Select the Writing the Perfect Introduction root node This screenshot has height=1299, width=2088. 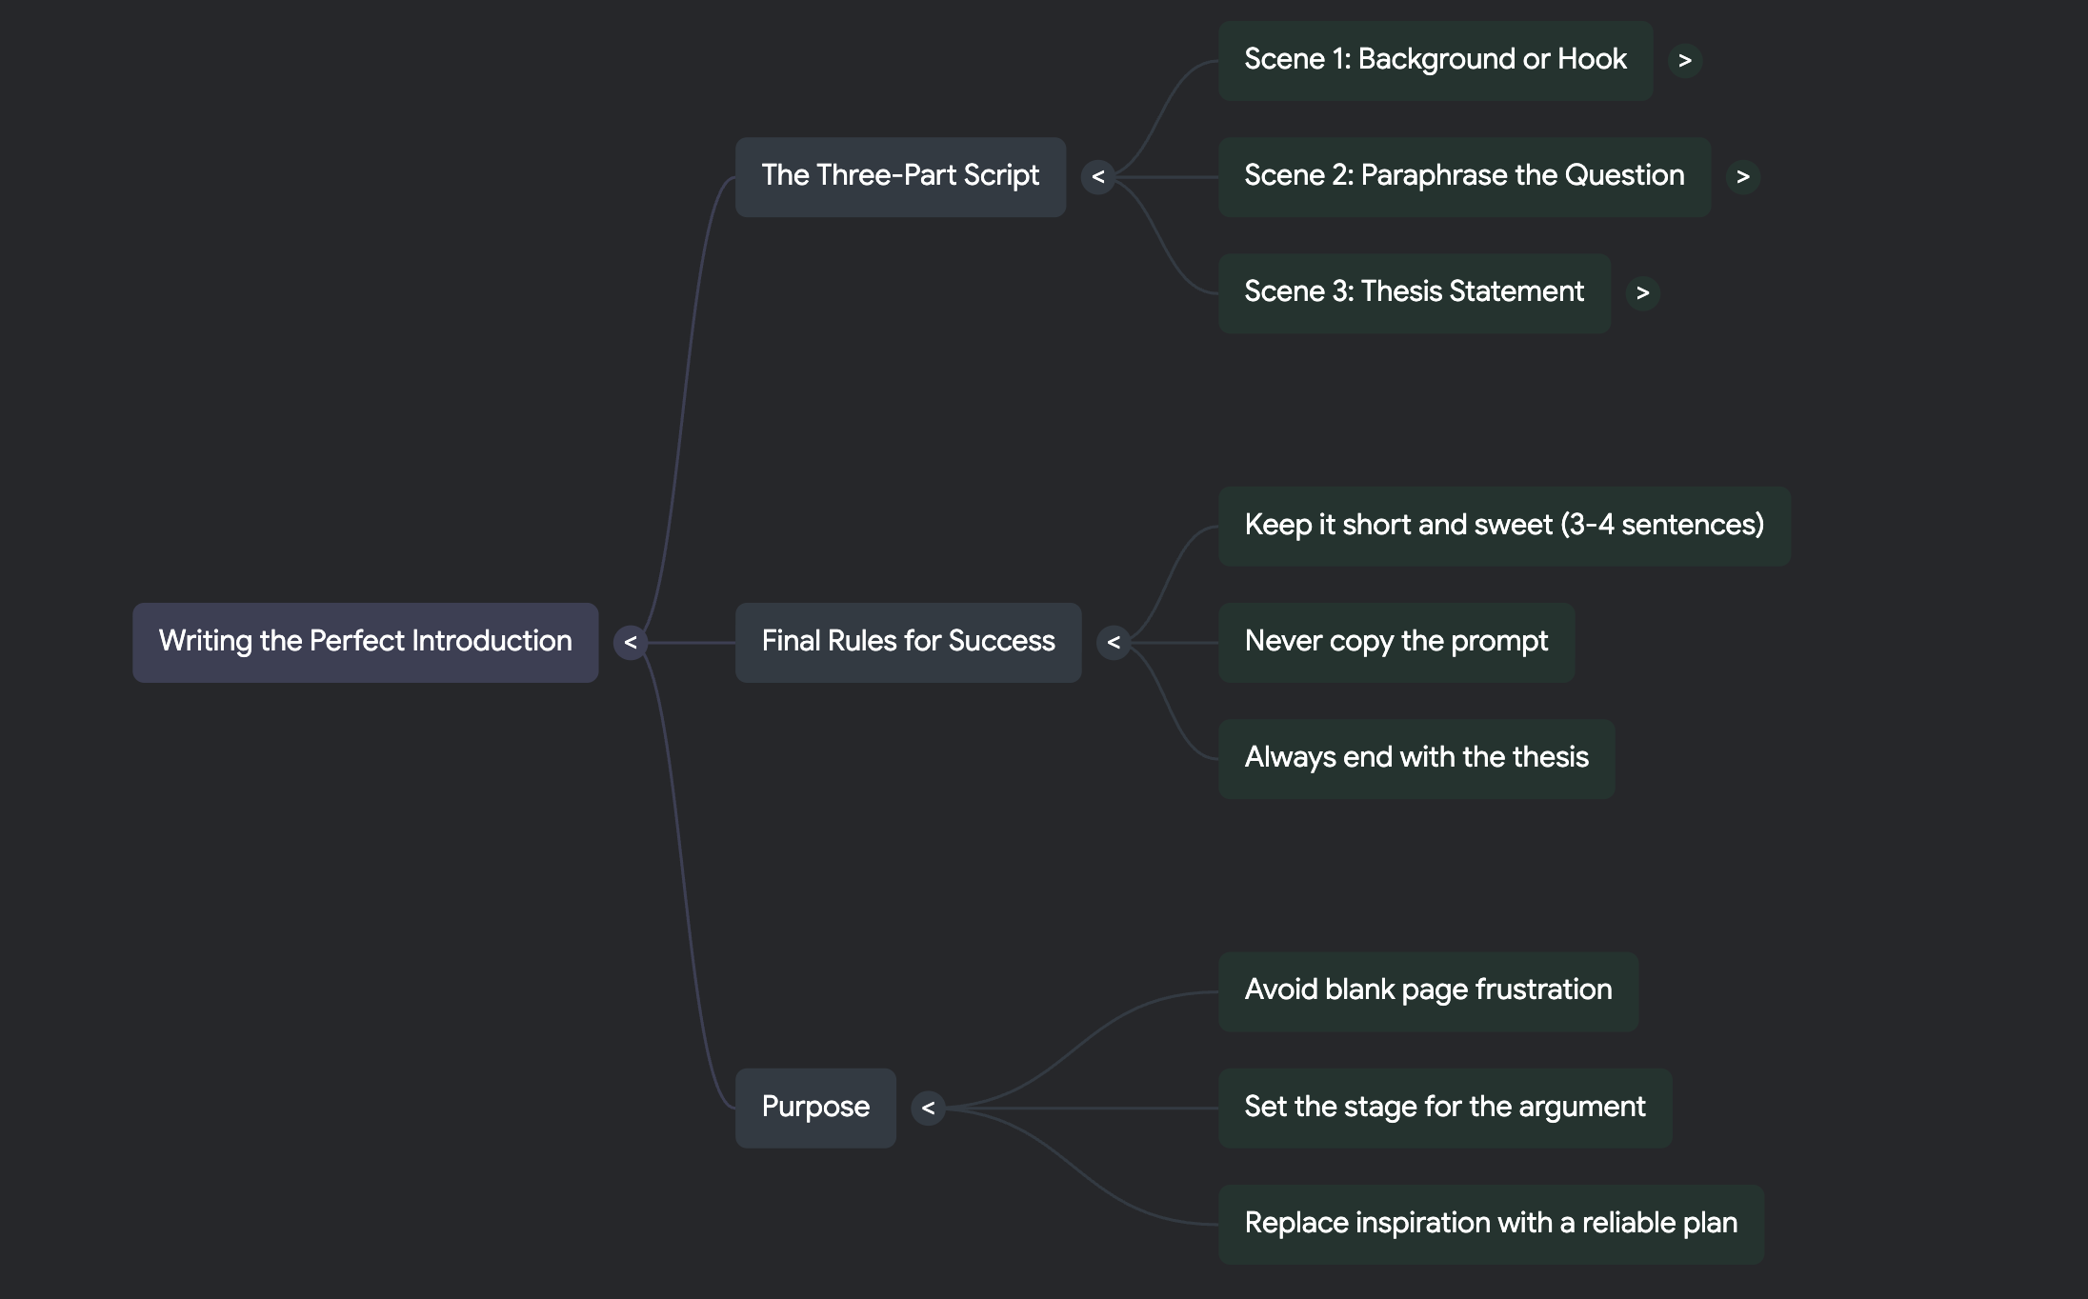tap(365, 642)
